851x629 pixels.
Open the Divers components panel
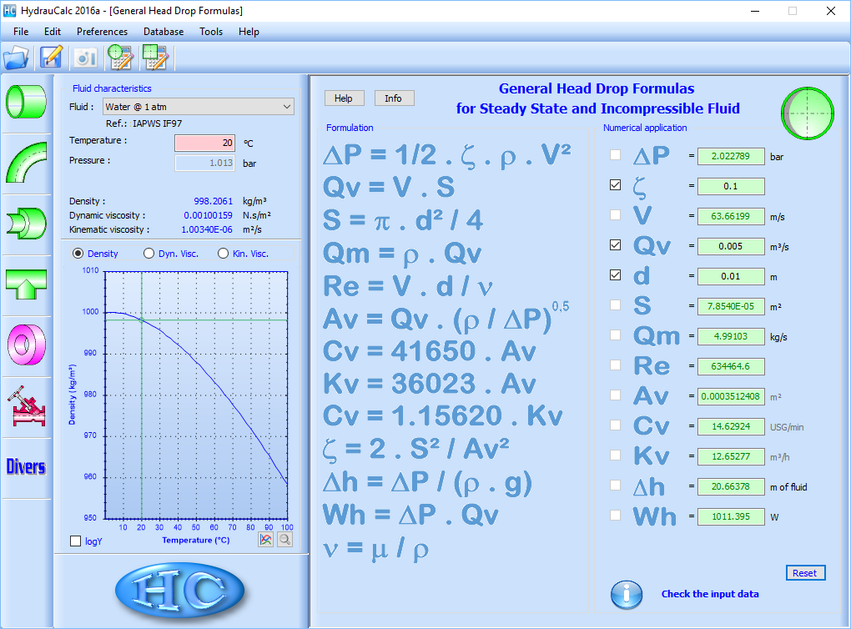click(x=26, y=465)
